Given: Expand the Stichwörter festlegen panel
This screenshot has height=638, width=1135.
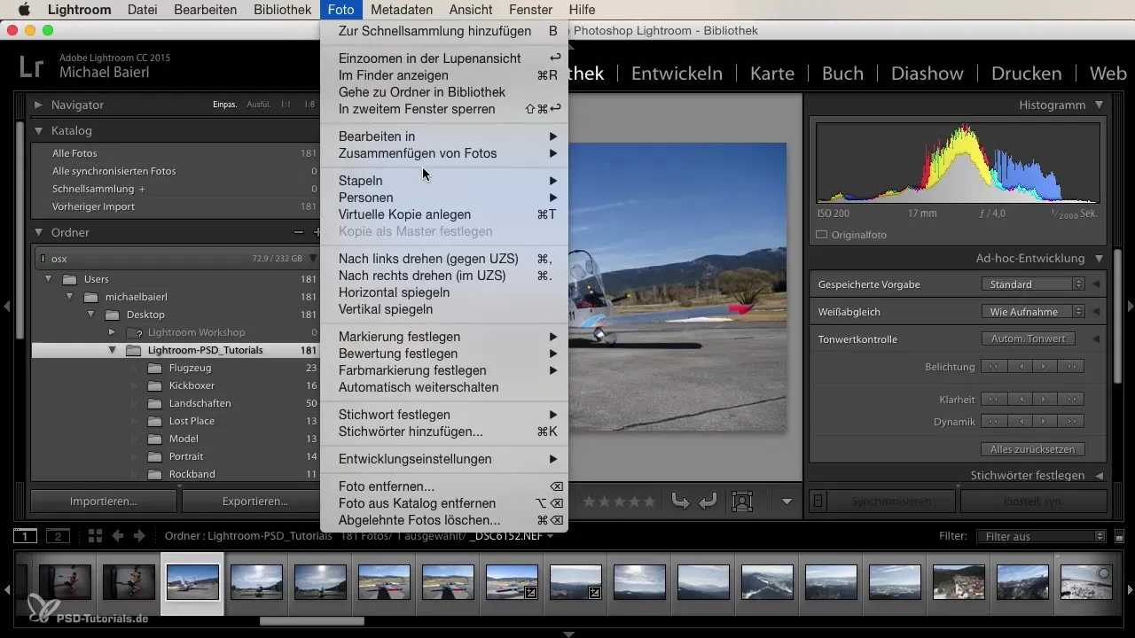Looking at the screenshot, I should pos(1100,476).
